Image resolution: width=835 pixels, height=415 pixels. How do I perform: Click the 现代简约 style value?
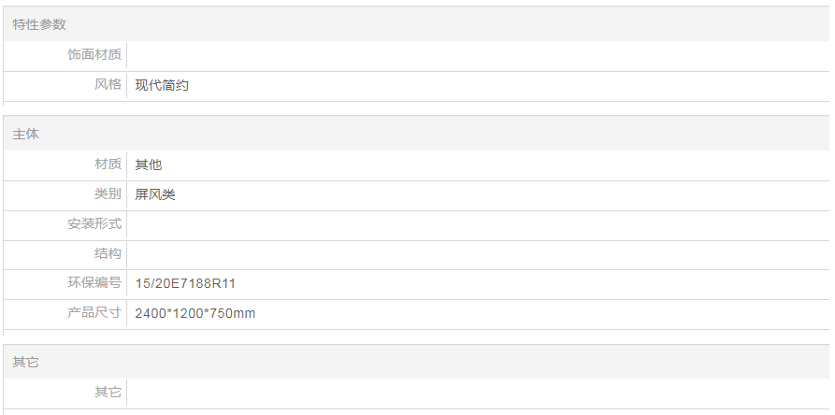(162, 85)
